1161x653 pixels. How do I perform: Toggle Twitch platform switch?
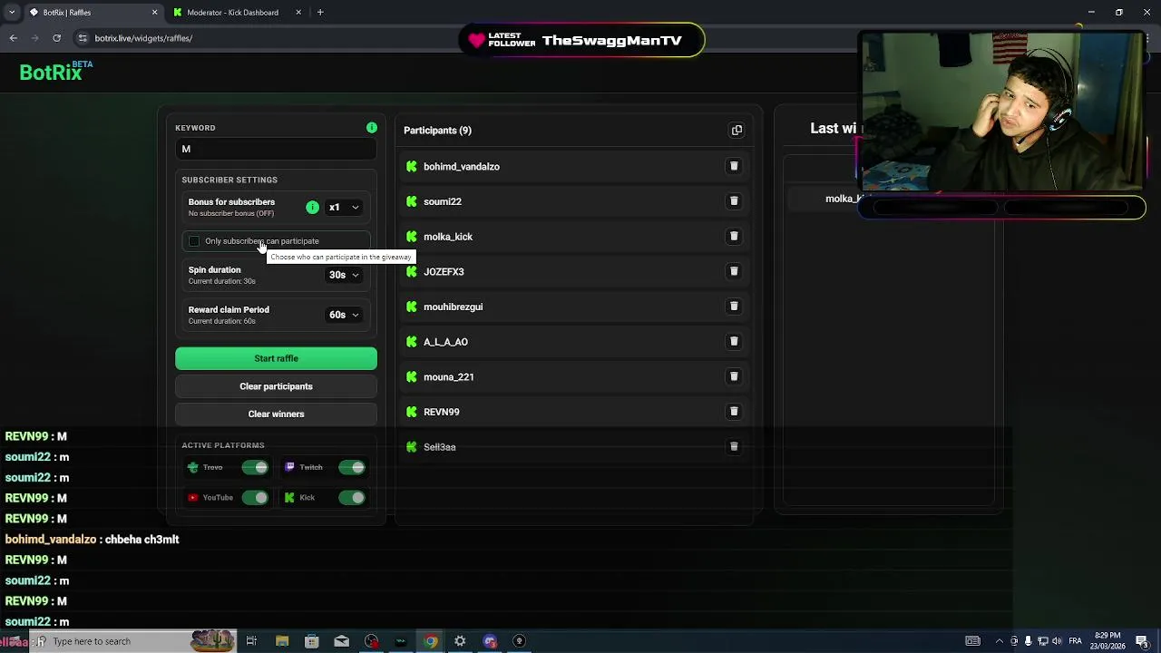click(352, 467)
